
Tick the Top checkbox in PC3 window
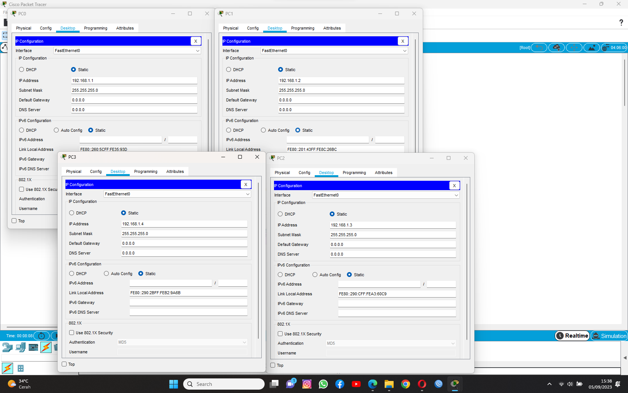pyautogui.click(x=64, y=364)
